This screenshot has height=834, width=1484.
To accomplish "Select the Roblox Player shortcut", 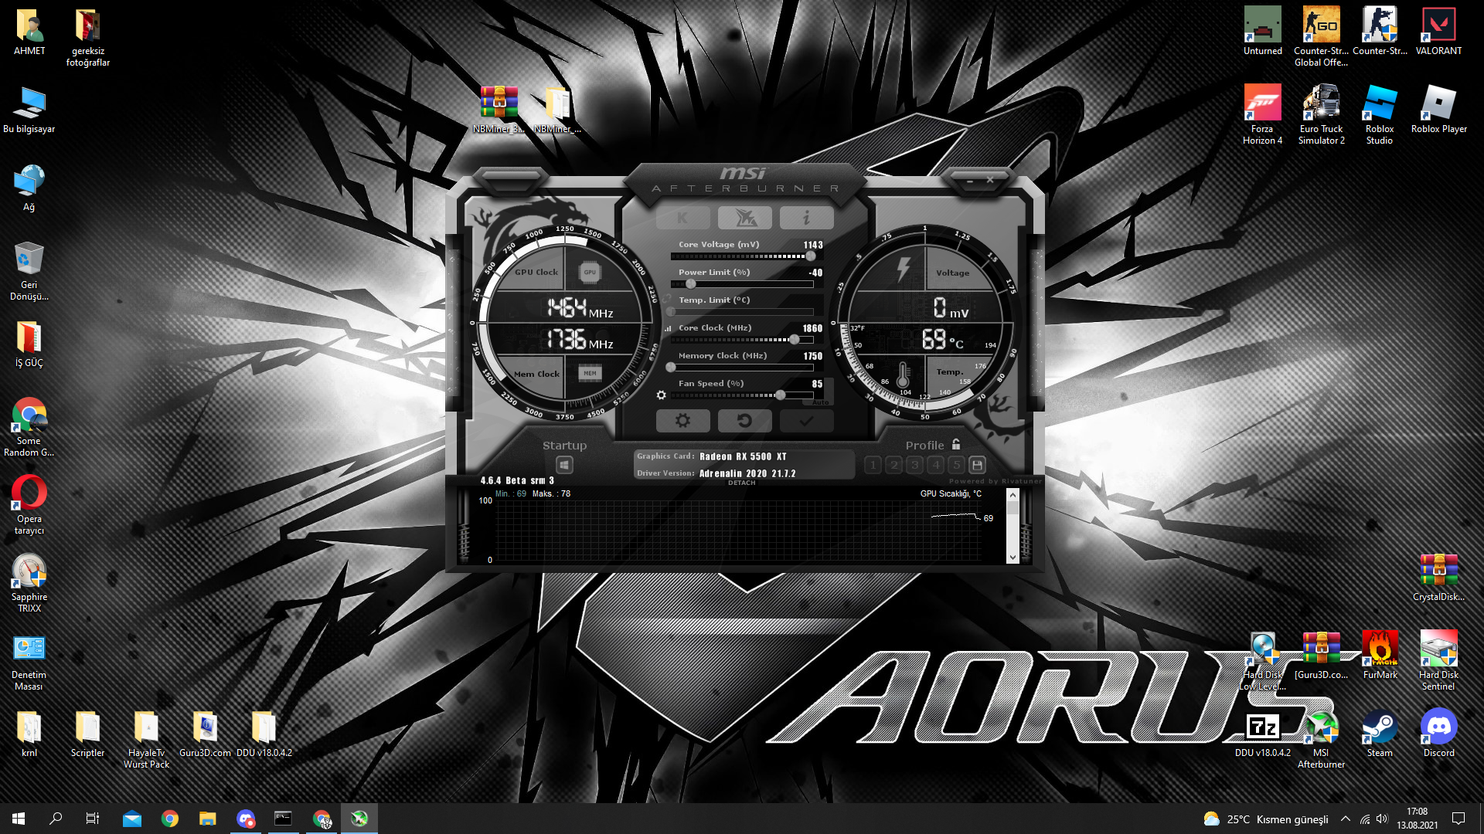I will tap(1438, 110).
